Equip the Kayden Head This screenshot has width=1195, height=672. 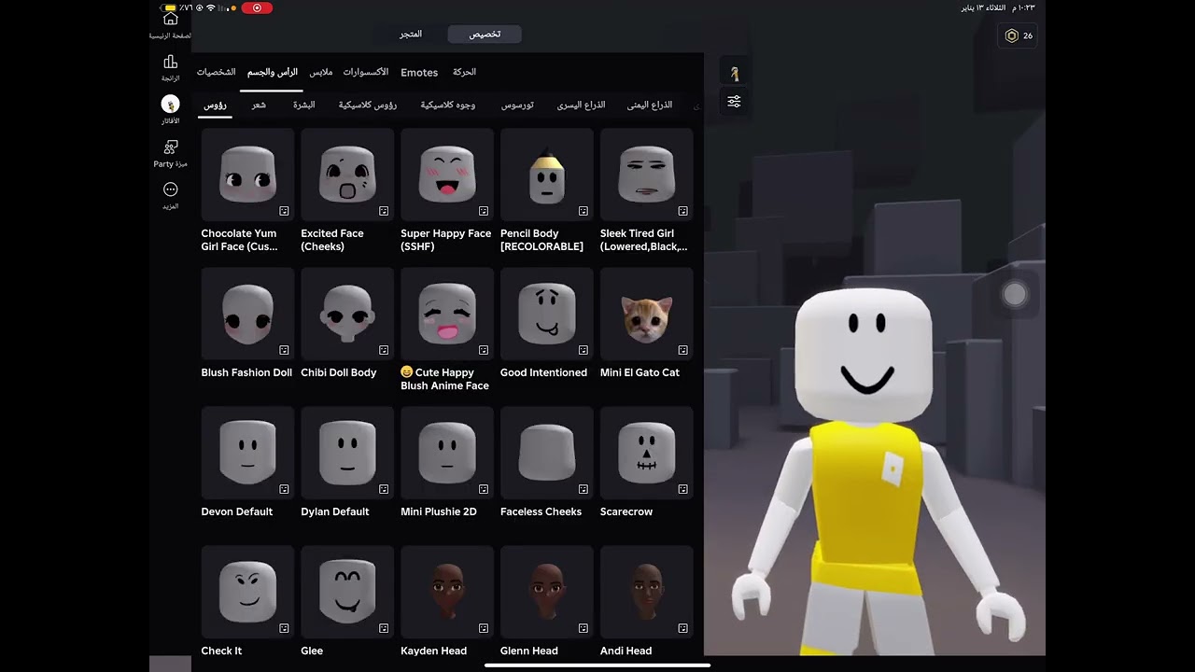(447, 592)
